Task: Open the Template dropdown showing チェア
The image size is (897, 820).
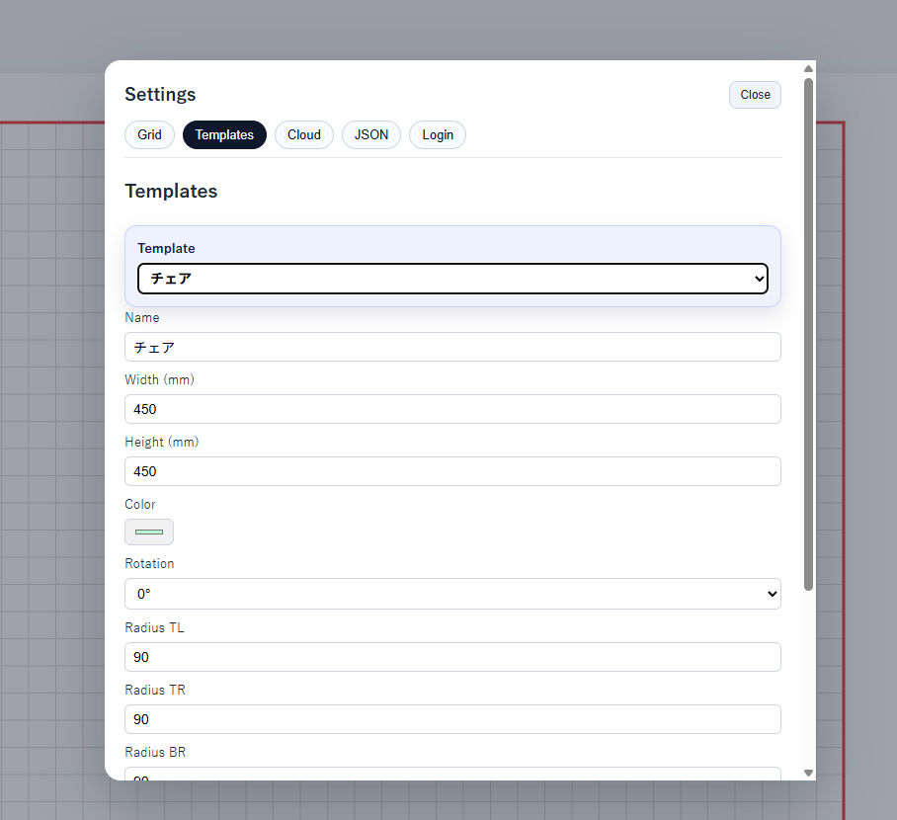Action: coord(452,279)
